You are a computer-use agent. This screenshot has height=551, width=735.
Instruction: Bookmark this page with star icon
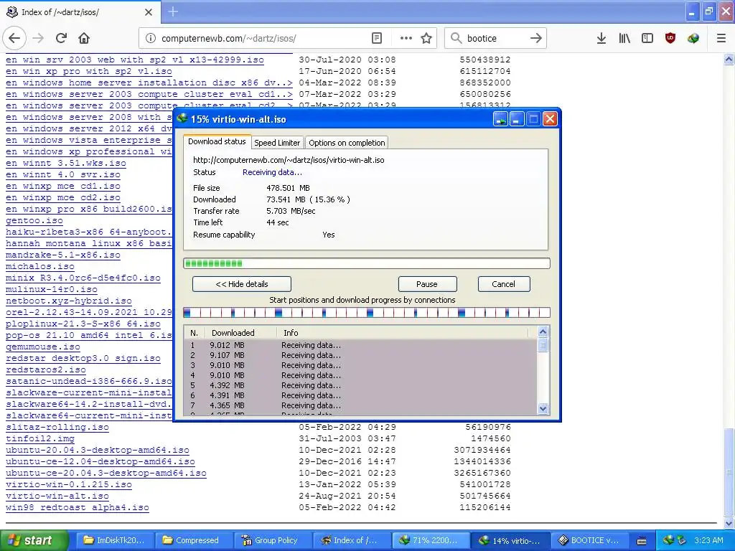tap(426, 39)
